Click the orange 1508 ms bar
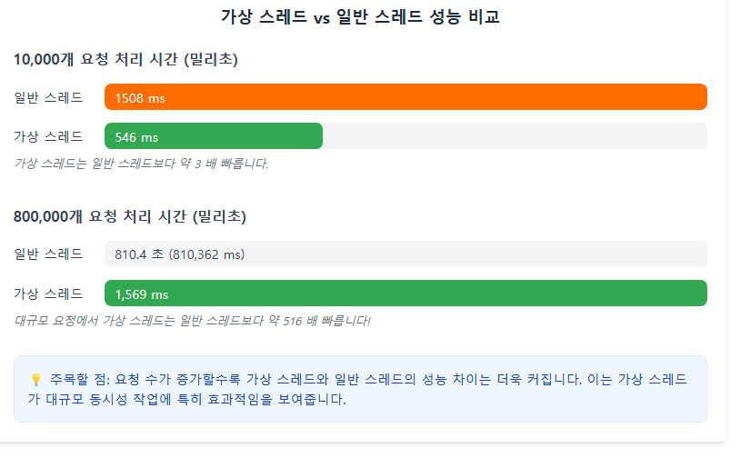This screenshot has width=741, height=458. pos(406,97)
